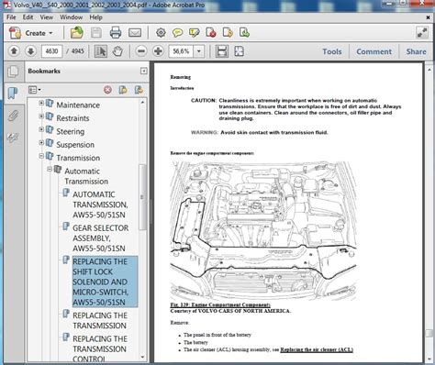Screen dimensions: 435x365
Task: Zoom out with minus button
Action: click(141, 51)
